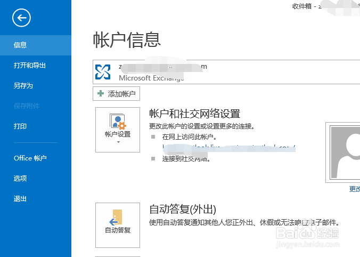Expand the small arrow under 帐户设置
This screenshot has width=360, height=257.
point(118,142)
